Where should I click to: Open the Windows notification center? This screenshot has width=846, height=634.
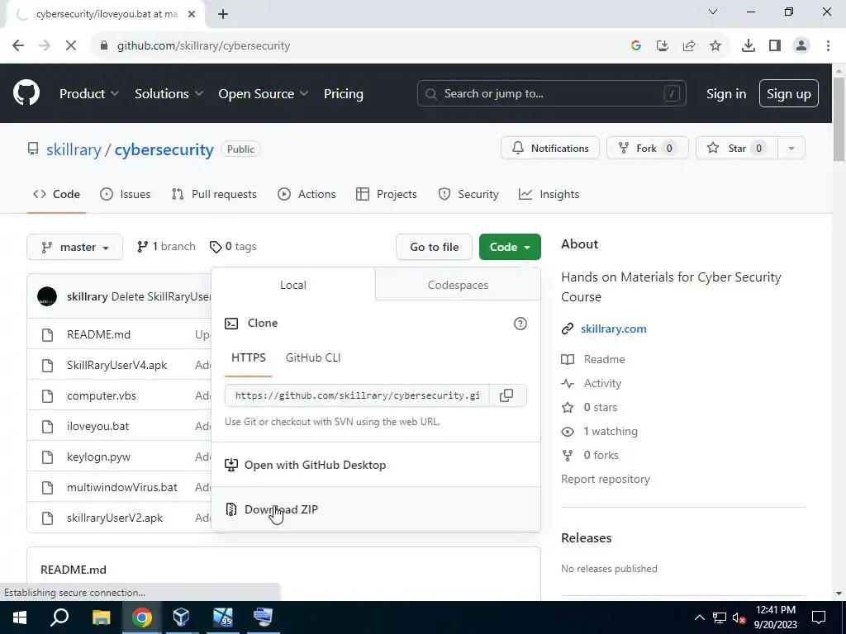[x=819, y=617]
